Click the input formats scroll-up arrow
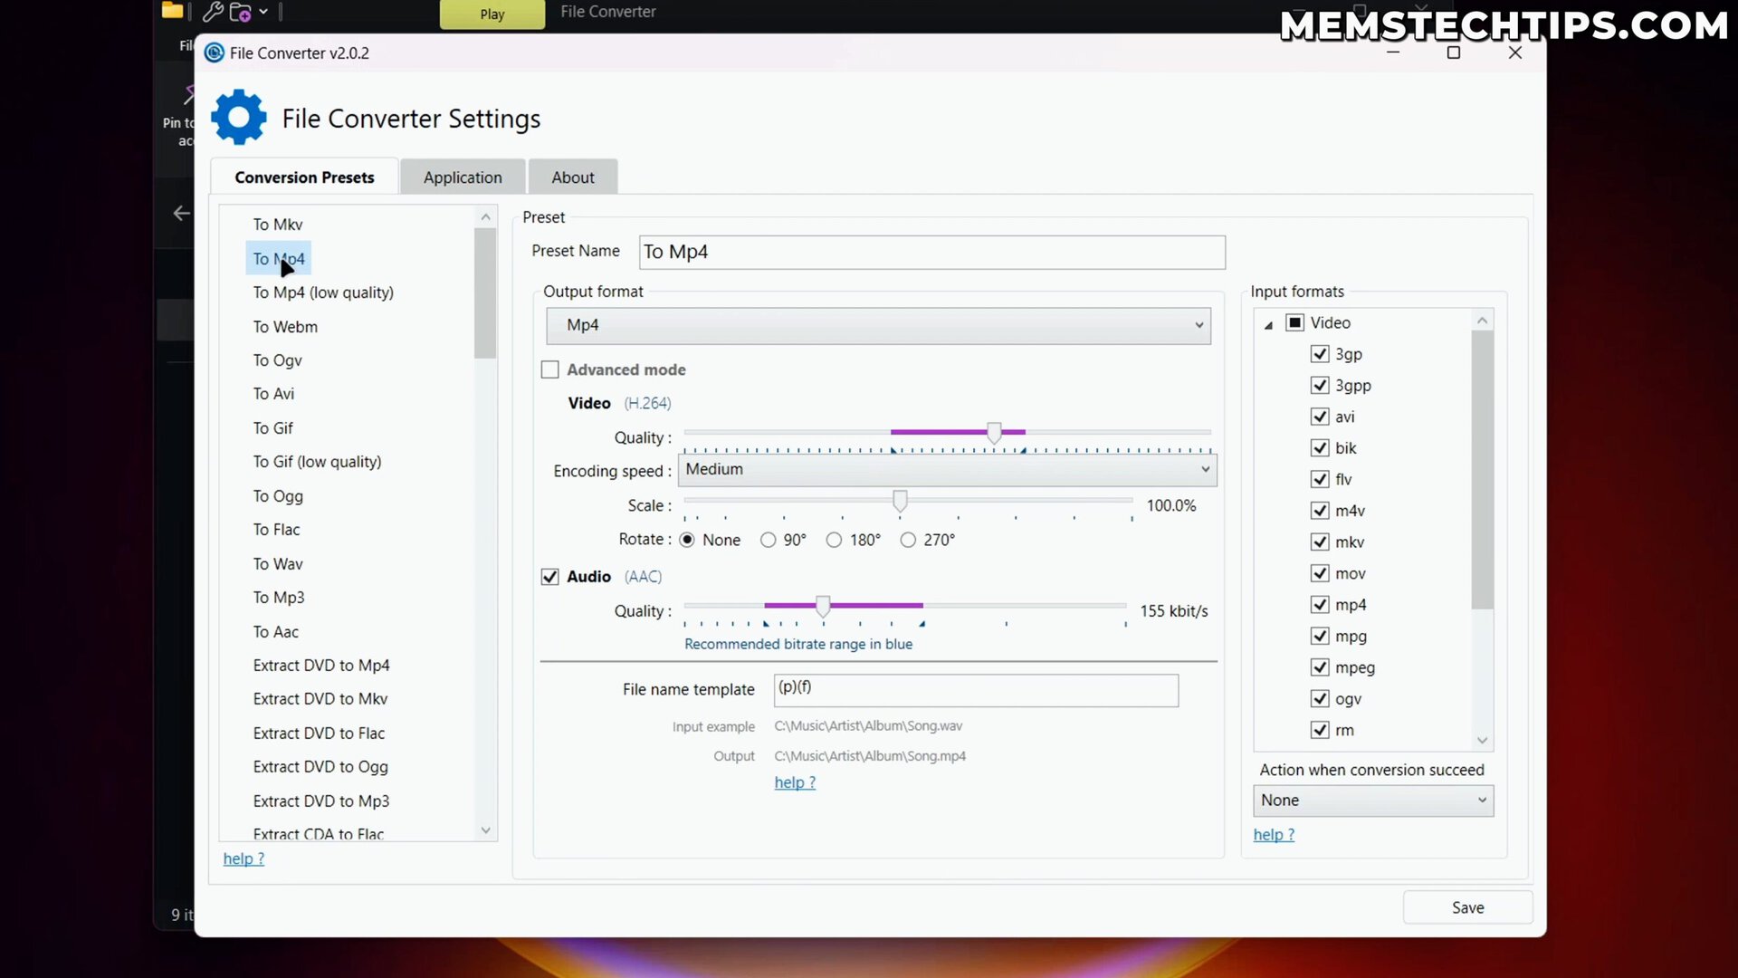Image resolution: width=1738 pixels, height=978 pixels. 1482,321
